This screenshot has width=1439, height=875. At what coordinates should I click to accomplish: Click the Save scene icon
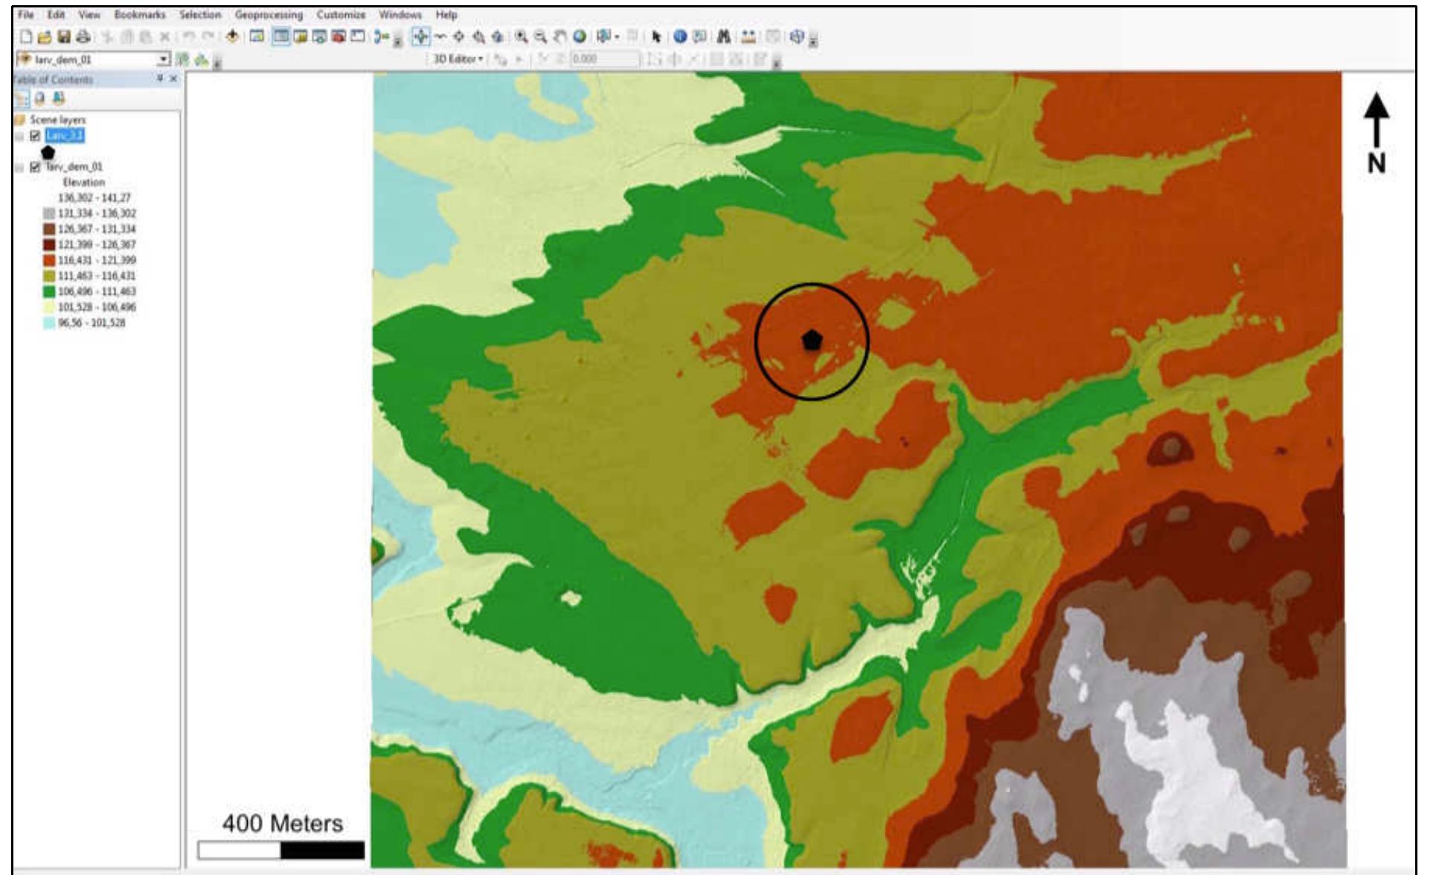[64, 36]
